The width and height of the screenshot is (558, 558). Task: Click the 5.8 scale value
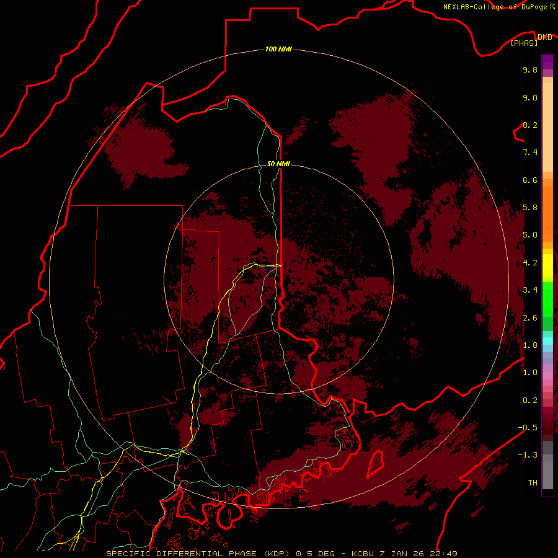(530, 208)
